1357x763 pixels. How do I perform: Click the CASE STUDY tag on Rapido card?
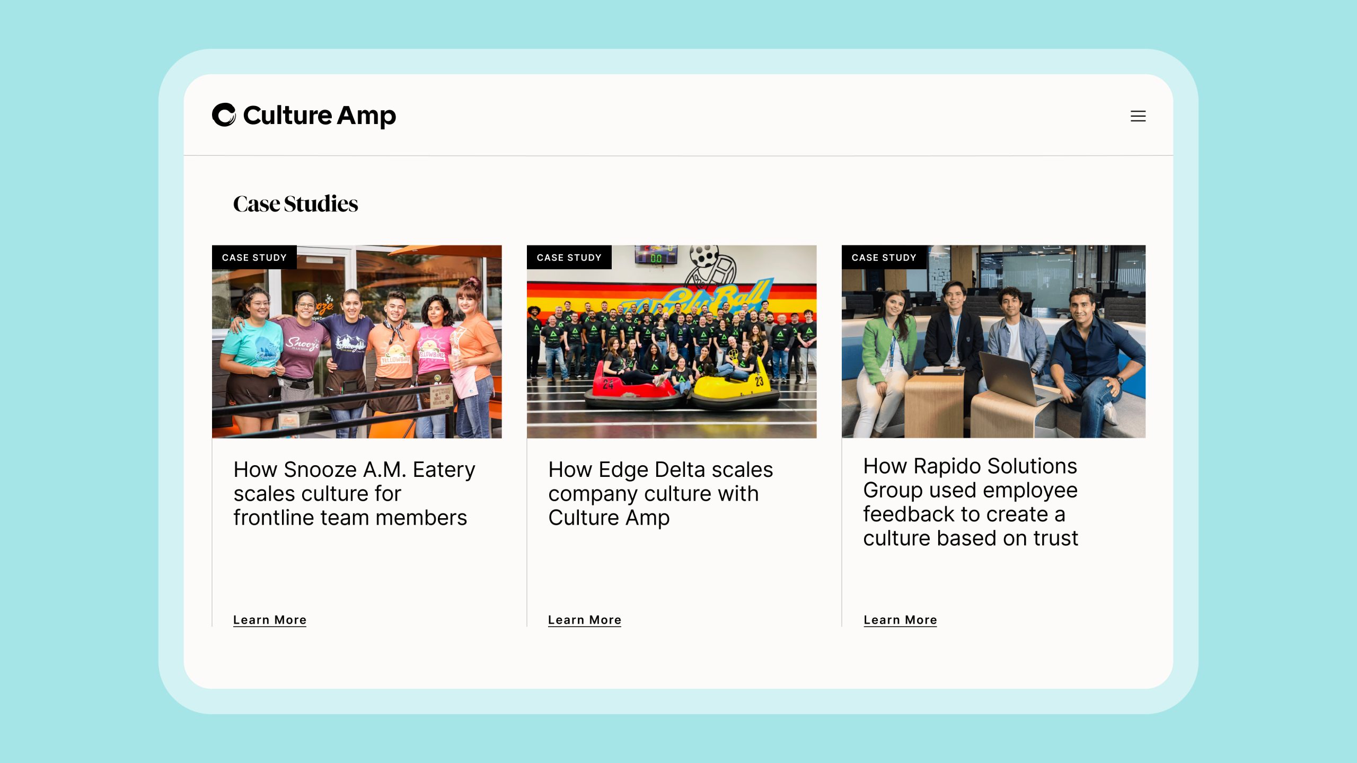click(x=884, y=258)
